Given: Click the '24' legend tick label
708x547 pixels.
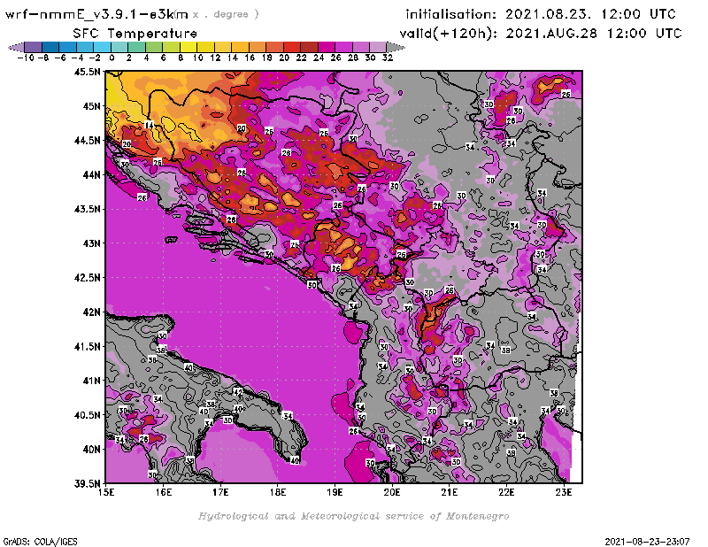Looking at the screenshot, I should tap(319, 58).
